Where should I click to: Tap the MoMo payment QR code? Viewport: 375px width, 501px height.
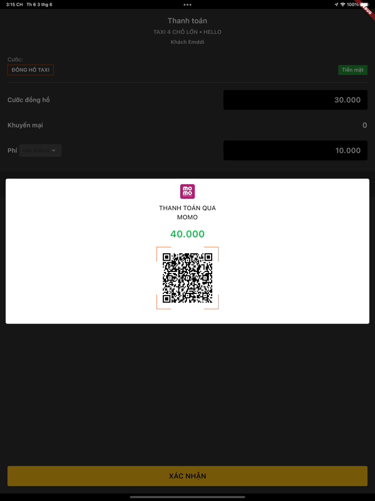pyautogui.click(x=187, y=278)
